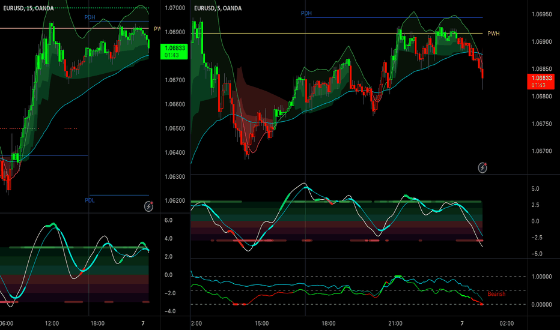
Task: Click the 1.06800 price axis value
Action: click(542, 97)
